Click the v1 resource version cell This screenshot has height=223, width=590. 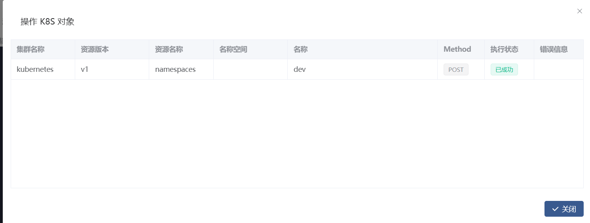coord(112,69)
